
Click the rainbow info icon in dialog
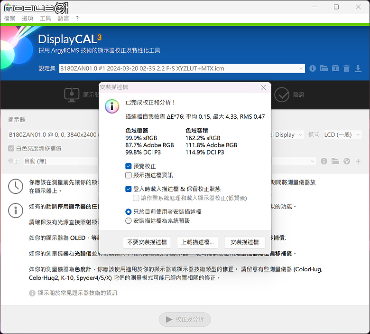112,106
